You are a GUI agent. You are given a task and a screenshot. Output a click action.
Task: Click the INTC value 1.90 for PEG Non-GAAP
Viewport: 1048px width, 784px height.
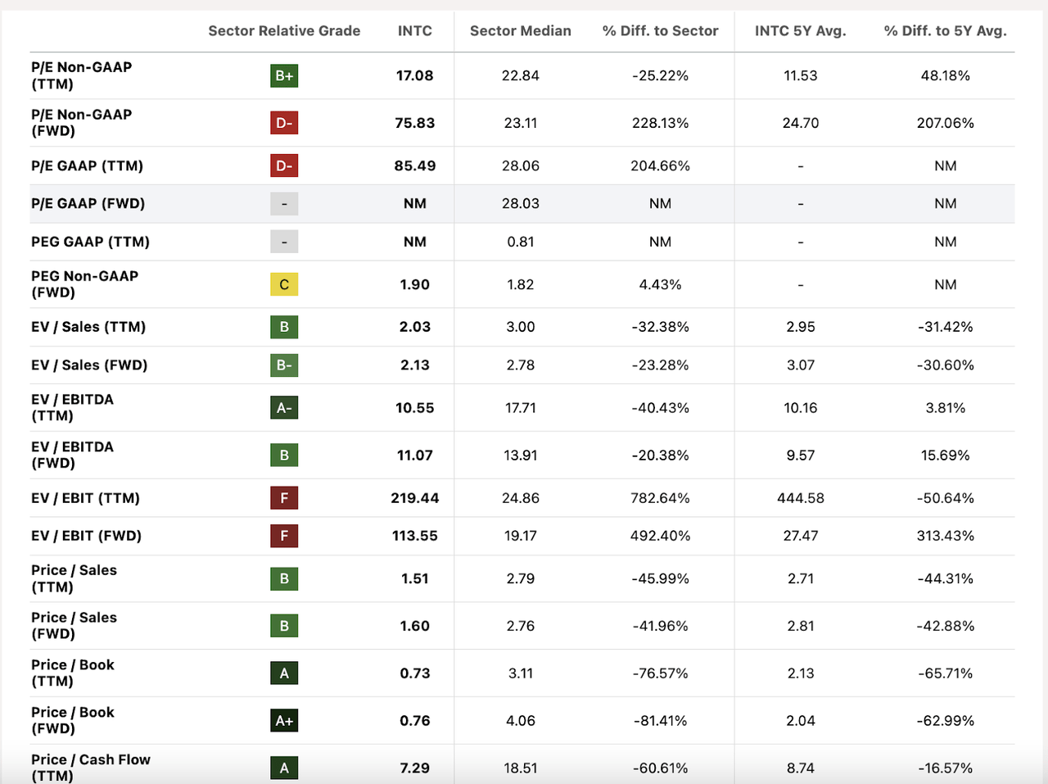[x=415, y=284]
